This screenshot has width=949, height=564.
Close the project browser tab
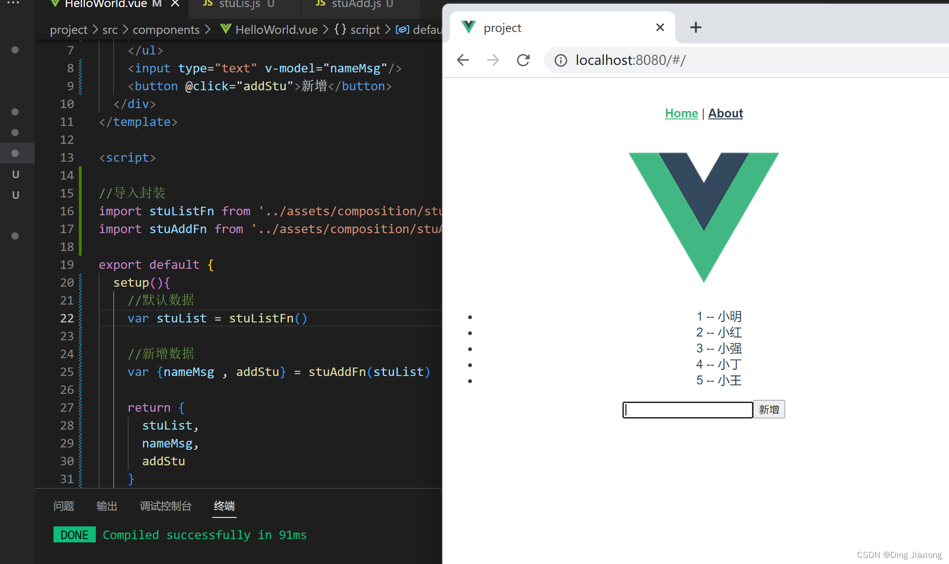pos(660,27)
